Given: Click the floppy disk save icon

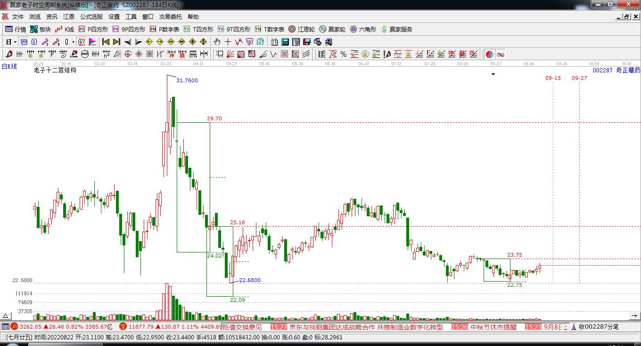Looking at the screenshot, I should click(307, 42).
